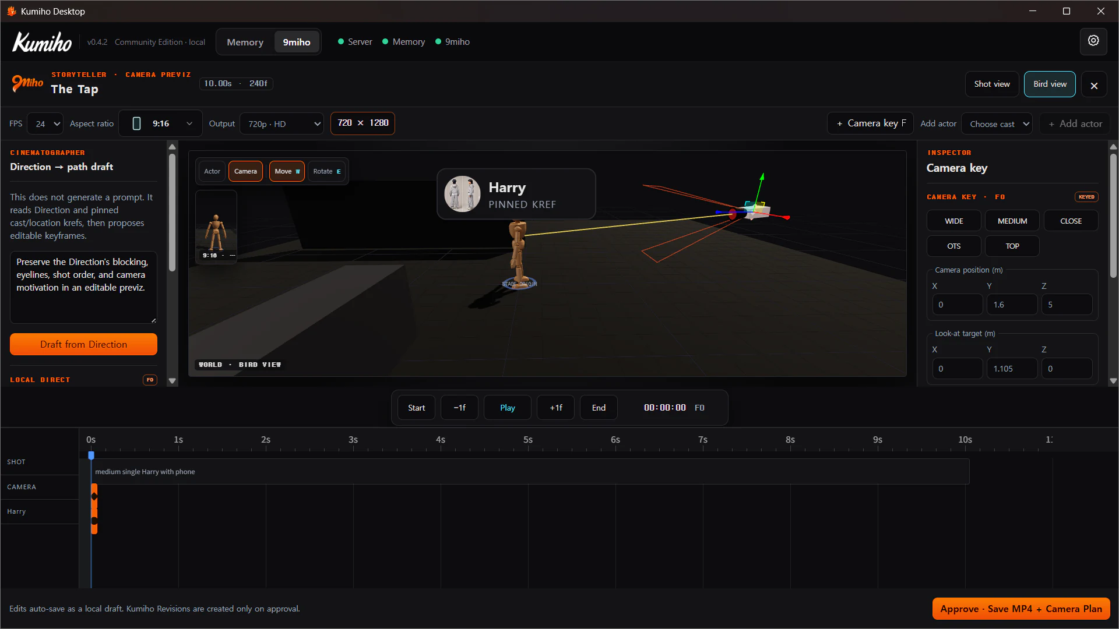Click the Play button
The width and height of the screenshot is (1119, 629).
pyautogui.click(x=507, y=408)
